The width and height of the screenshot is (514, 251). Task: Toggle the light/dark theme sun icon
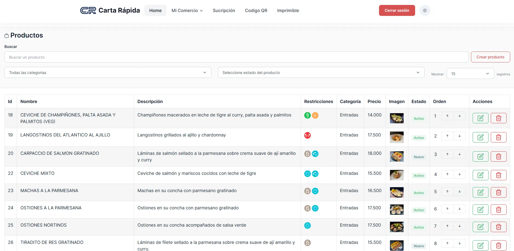[425, 10]
